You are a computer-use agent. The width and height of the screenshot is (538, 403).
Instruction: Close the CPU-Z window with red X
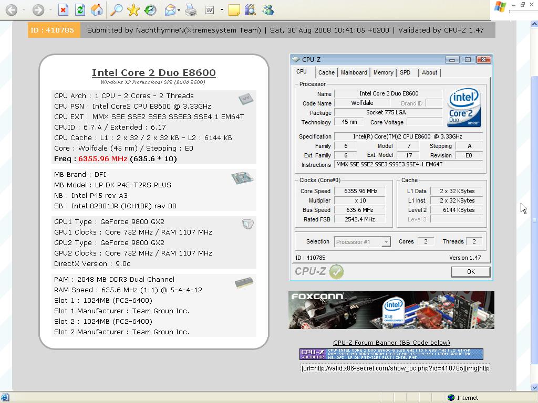pos(484,60)
